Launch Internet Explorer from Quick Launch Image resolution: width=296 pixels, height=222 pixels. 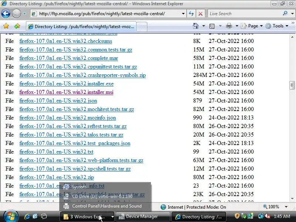(27, 216)
